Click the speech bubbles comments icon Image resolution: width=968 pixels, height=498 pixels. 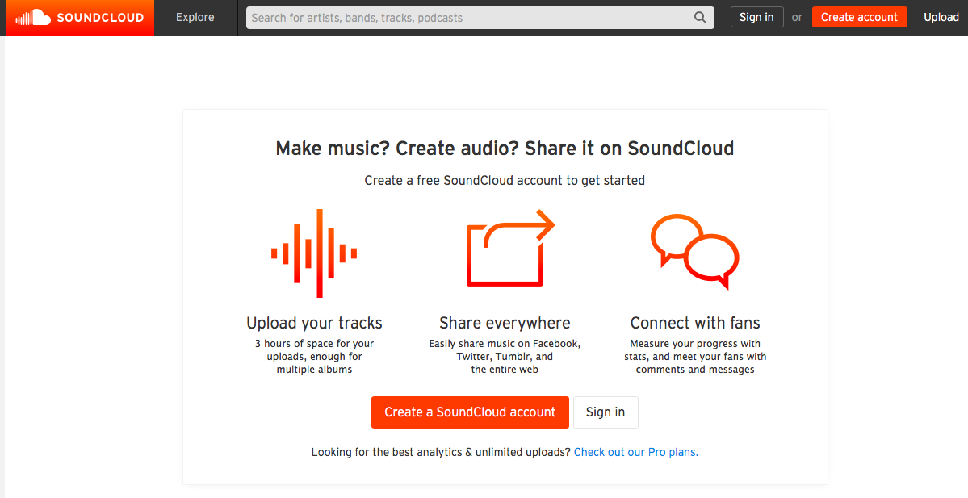click(695, 251)
